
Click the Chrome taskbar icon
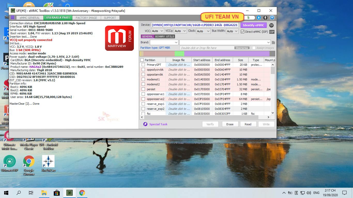82,193
